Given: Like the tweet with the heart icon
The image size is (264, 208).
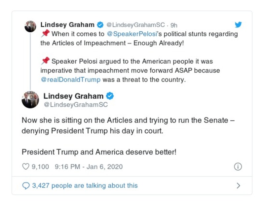Looking at the screenshot, I should tap(26, 167).
